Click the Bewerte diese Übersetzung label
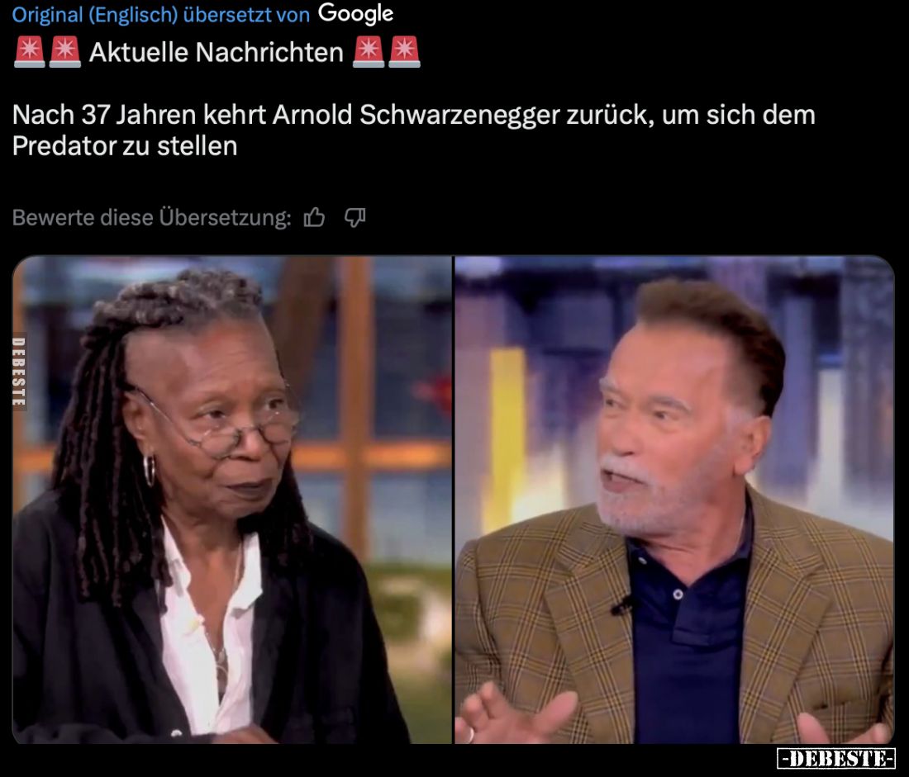 click(x=151, y=218)
